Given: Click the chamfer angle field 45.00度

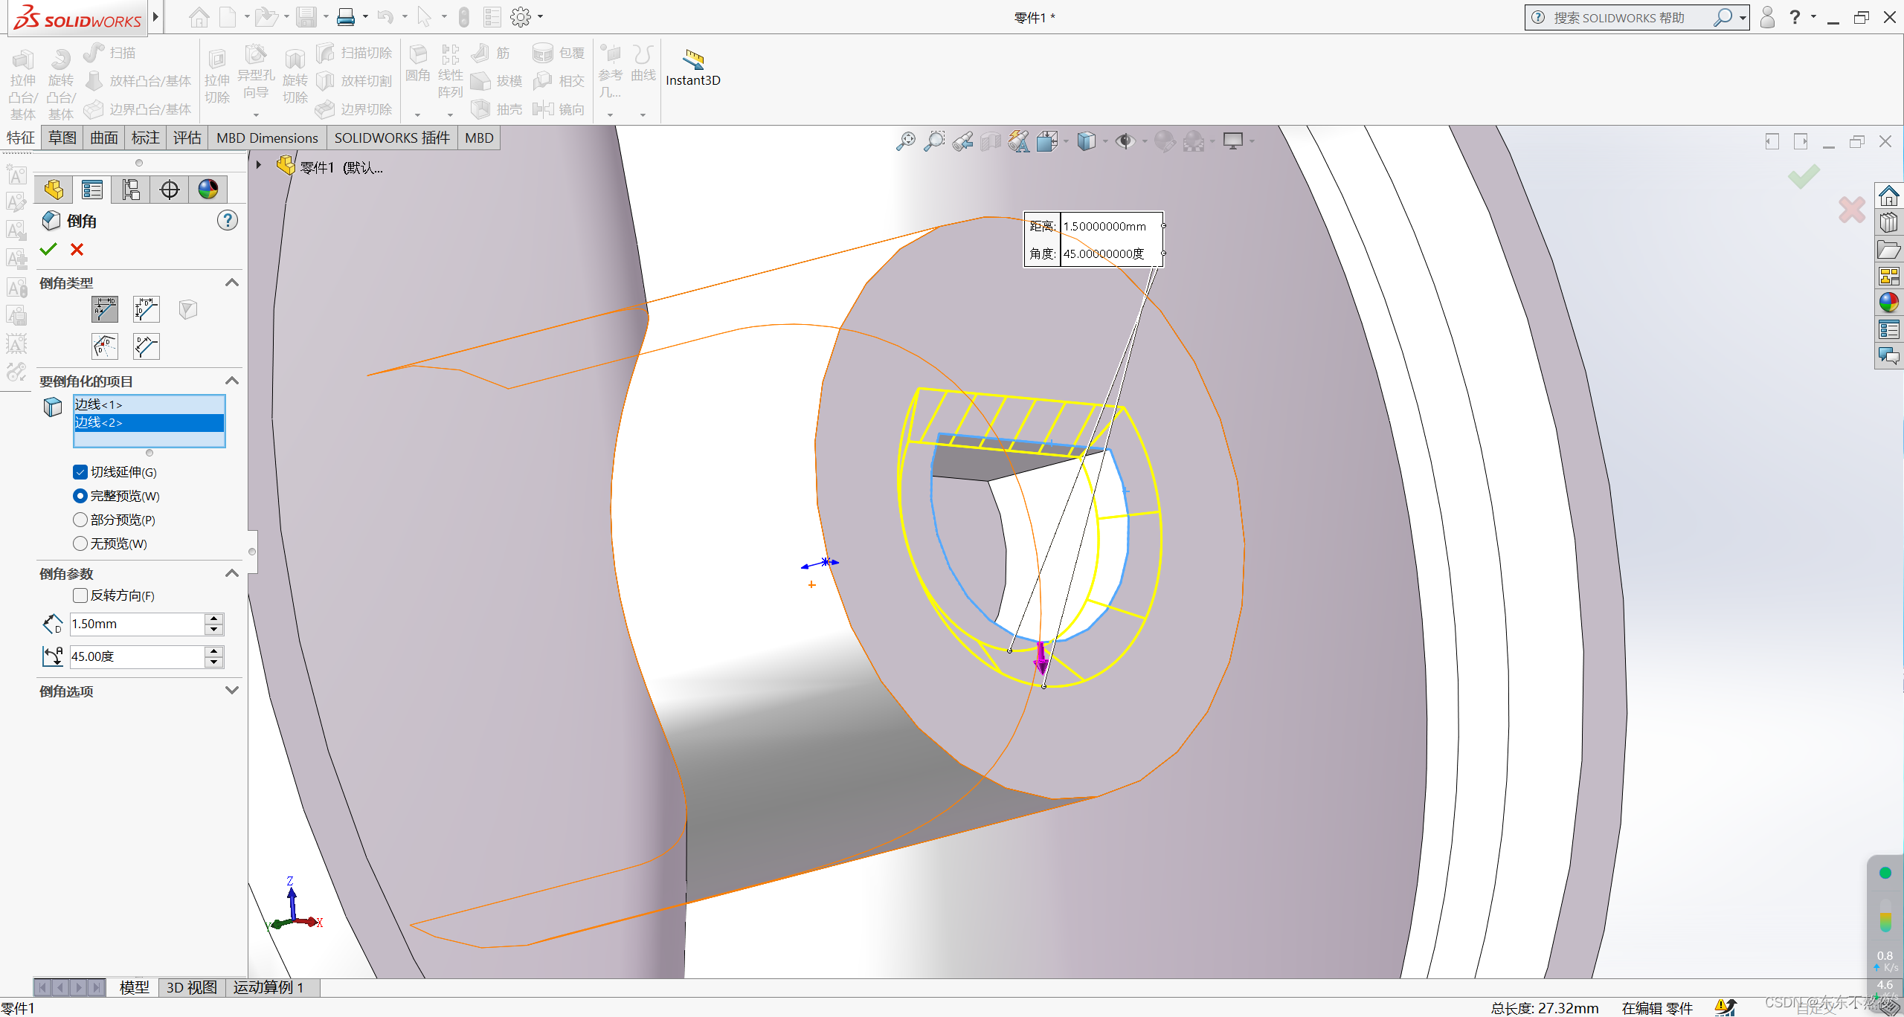Looking at the screenshot, I should (137, 656).
